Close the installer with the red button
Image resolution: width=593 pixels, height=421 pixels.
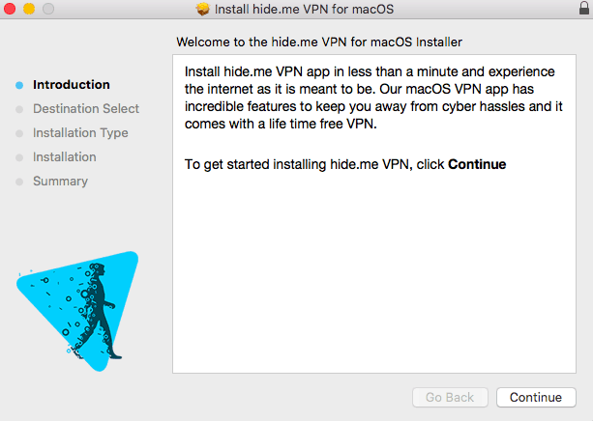[10, 9]
